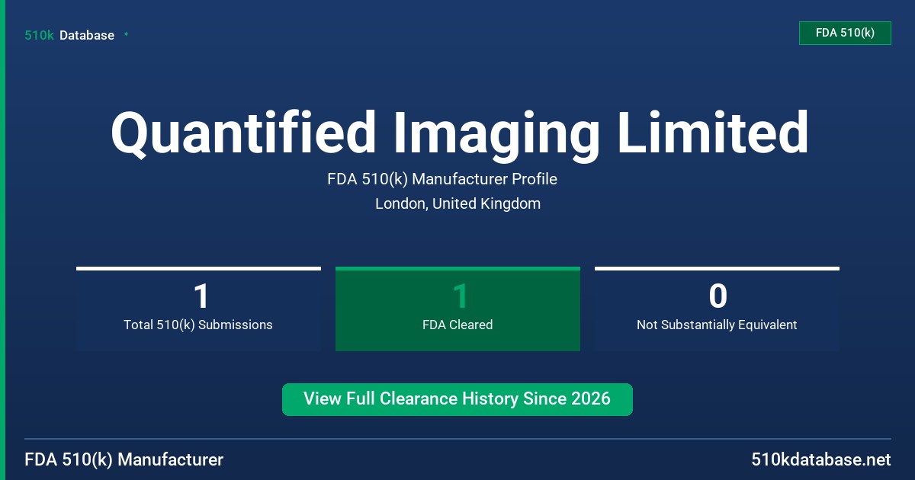
Task: Click the 510k Database logo
Action: pos(69,35)
